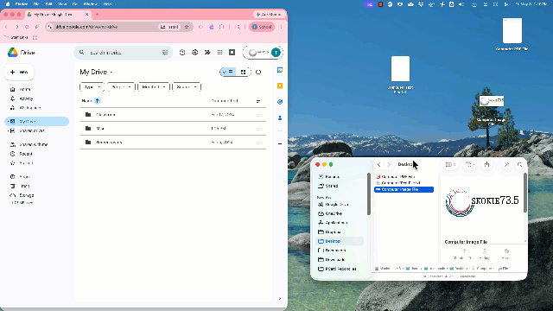Screen dimensions: 553x311
Task: Show more Finder toolbar items chevrons
Action: 506,164
